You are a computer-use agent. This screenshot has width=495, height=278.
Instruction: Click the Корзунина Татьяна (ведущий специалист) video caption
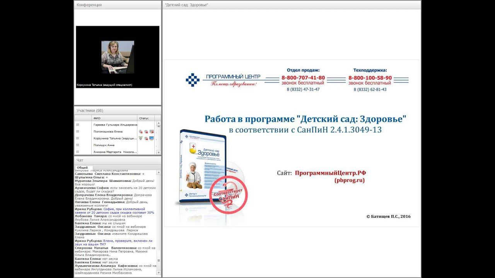pos(104,85)
